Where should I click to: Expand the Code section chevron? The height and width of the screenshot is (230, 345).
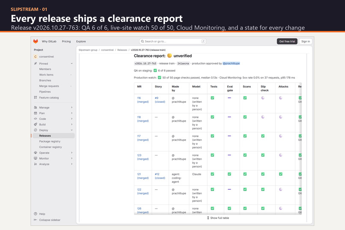point(72,119)
